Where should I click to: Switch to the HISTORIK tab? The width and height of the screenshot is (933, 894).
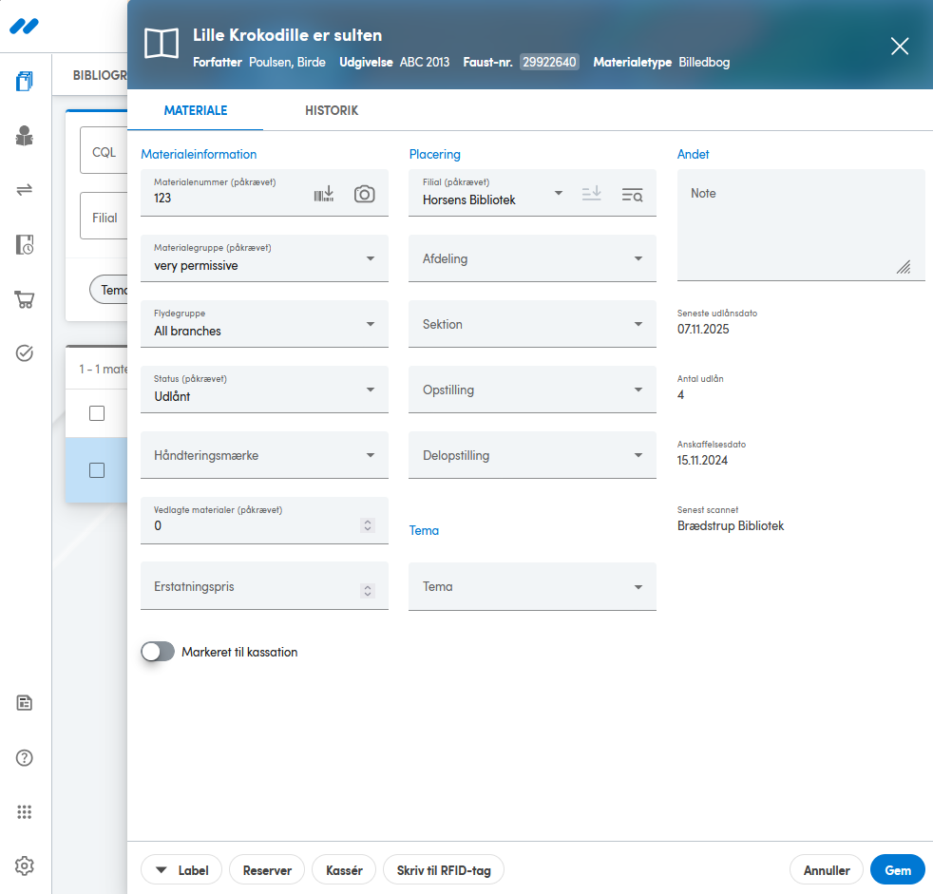coord(332,110)
